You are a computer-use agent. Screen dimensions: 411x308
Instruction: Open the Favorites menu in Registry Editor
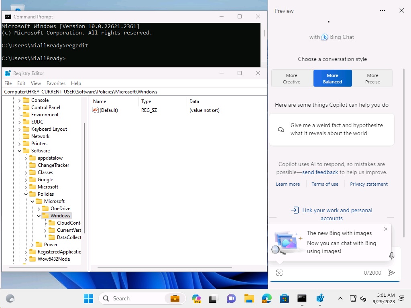coord(56,83)
